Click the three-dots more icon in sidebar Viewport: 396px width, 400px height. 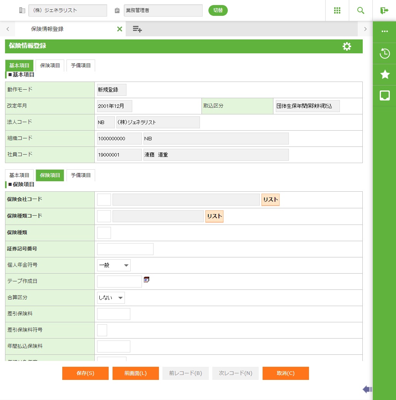click(x=384, y=32)
